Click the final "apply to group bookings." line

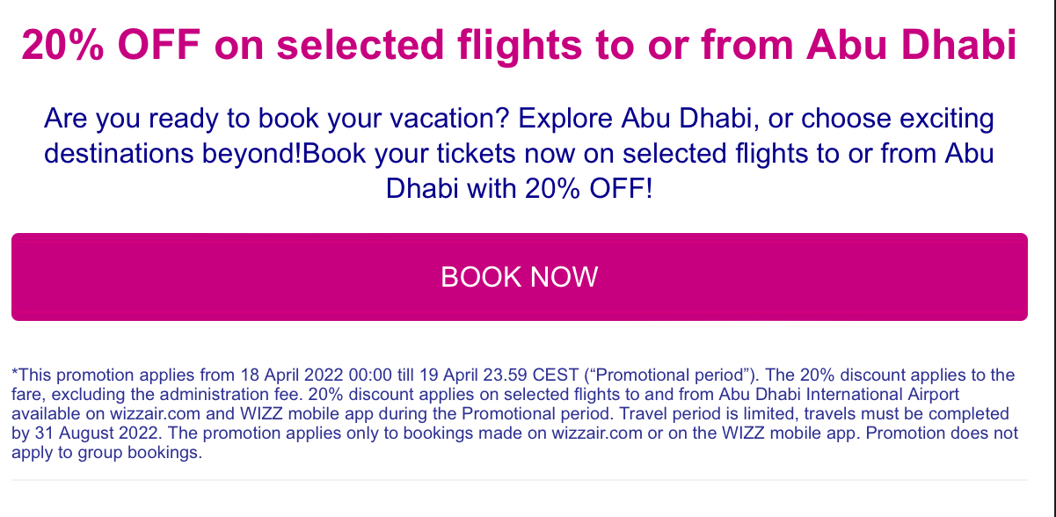(x=106, y=454)
